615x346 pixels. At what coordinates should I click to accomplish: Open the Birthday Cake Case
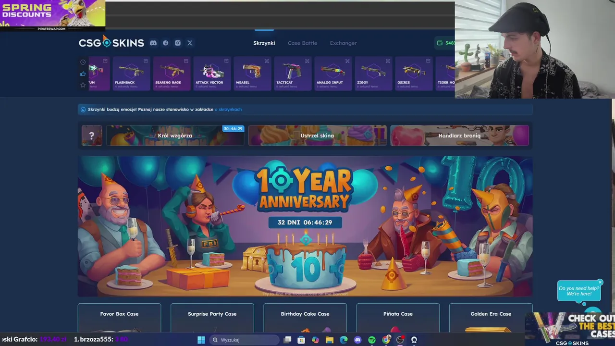pyautogui.click(x=305, y=318)
